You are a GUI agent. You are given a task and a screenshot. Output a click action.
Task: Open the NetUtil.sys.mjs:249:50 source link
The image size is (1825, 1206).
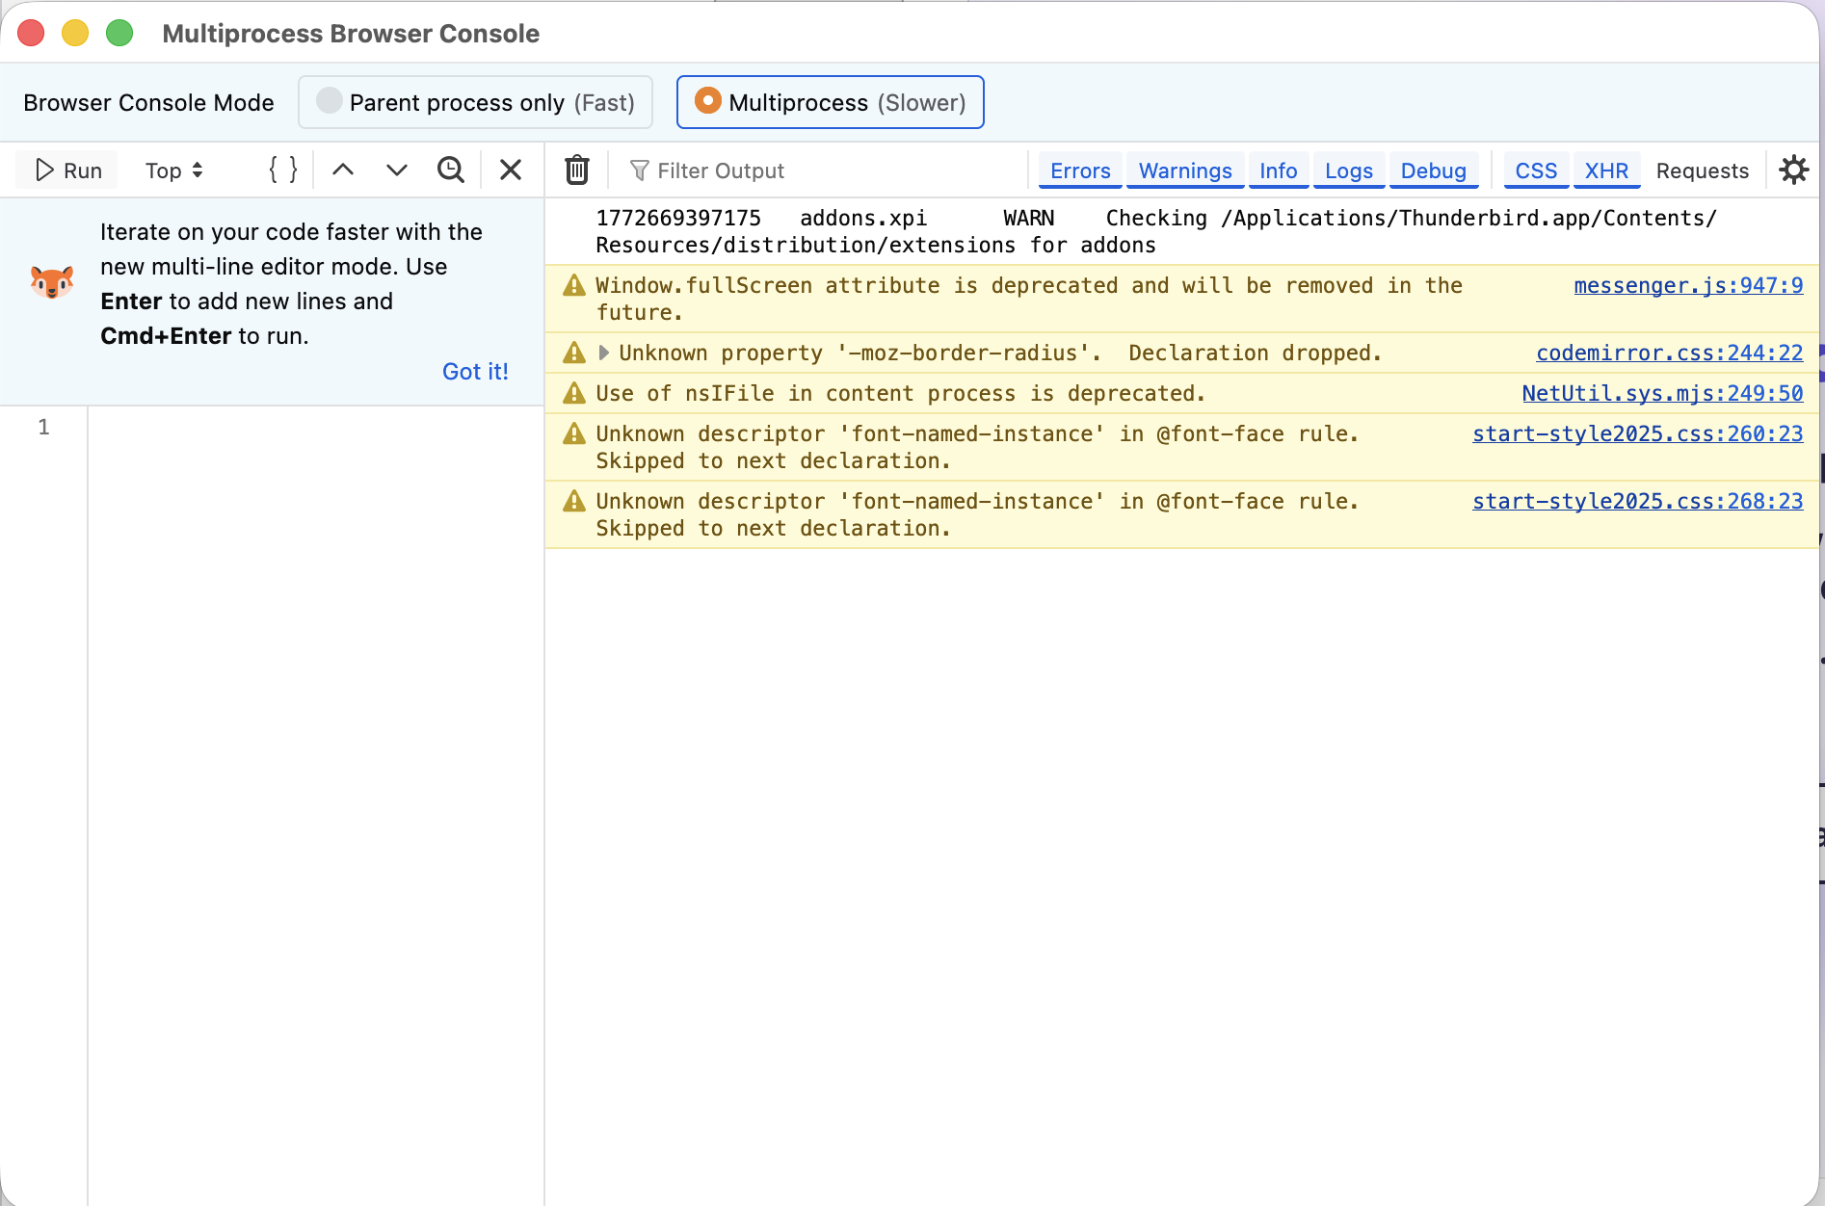tap(1661, 393)
